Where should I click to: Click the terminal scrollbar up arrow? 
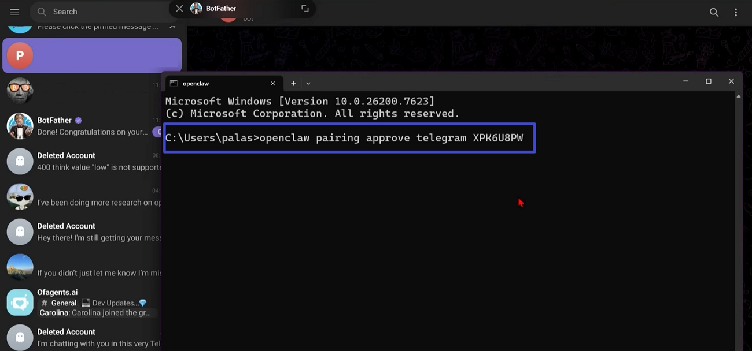click(x=739, y=96)
